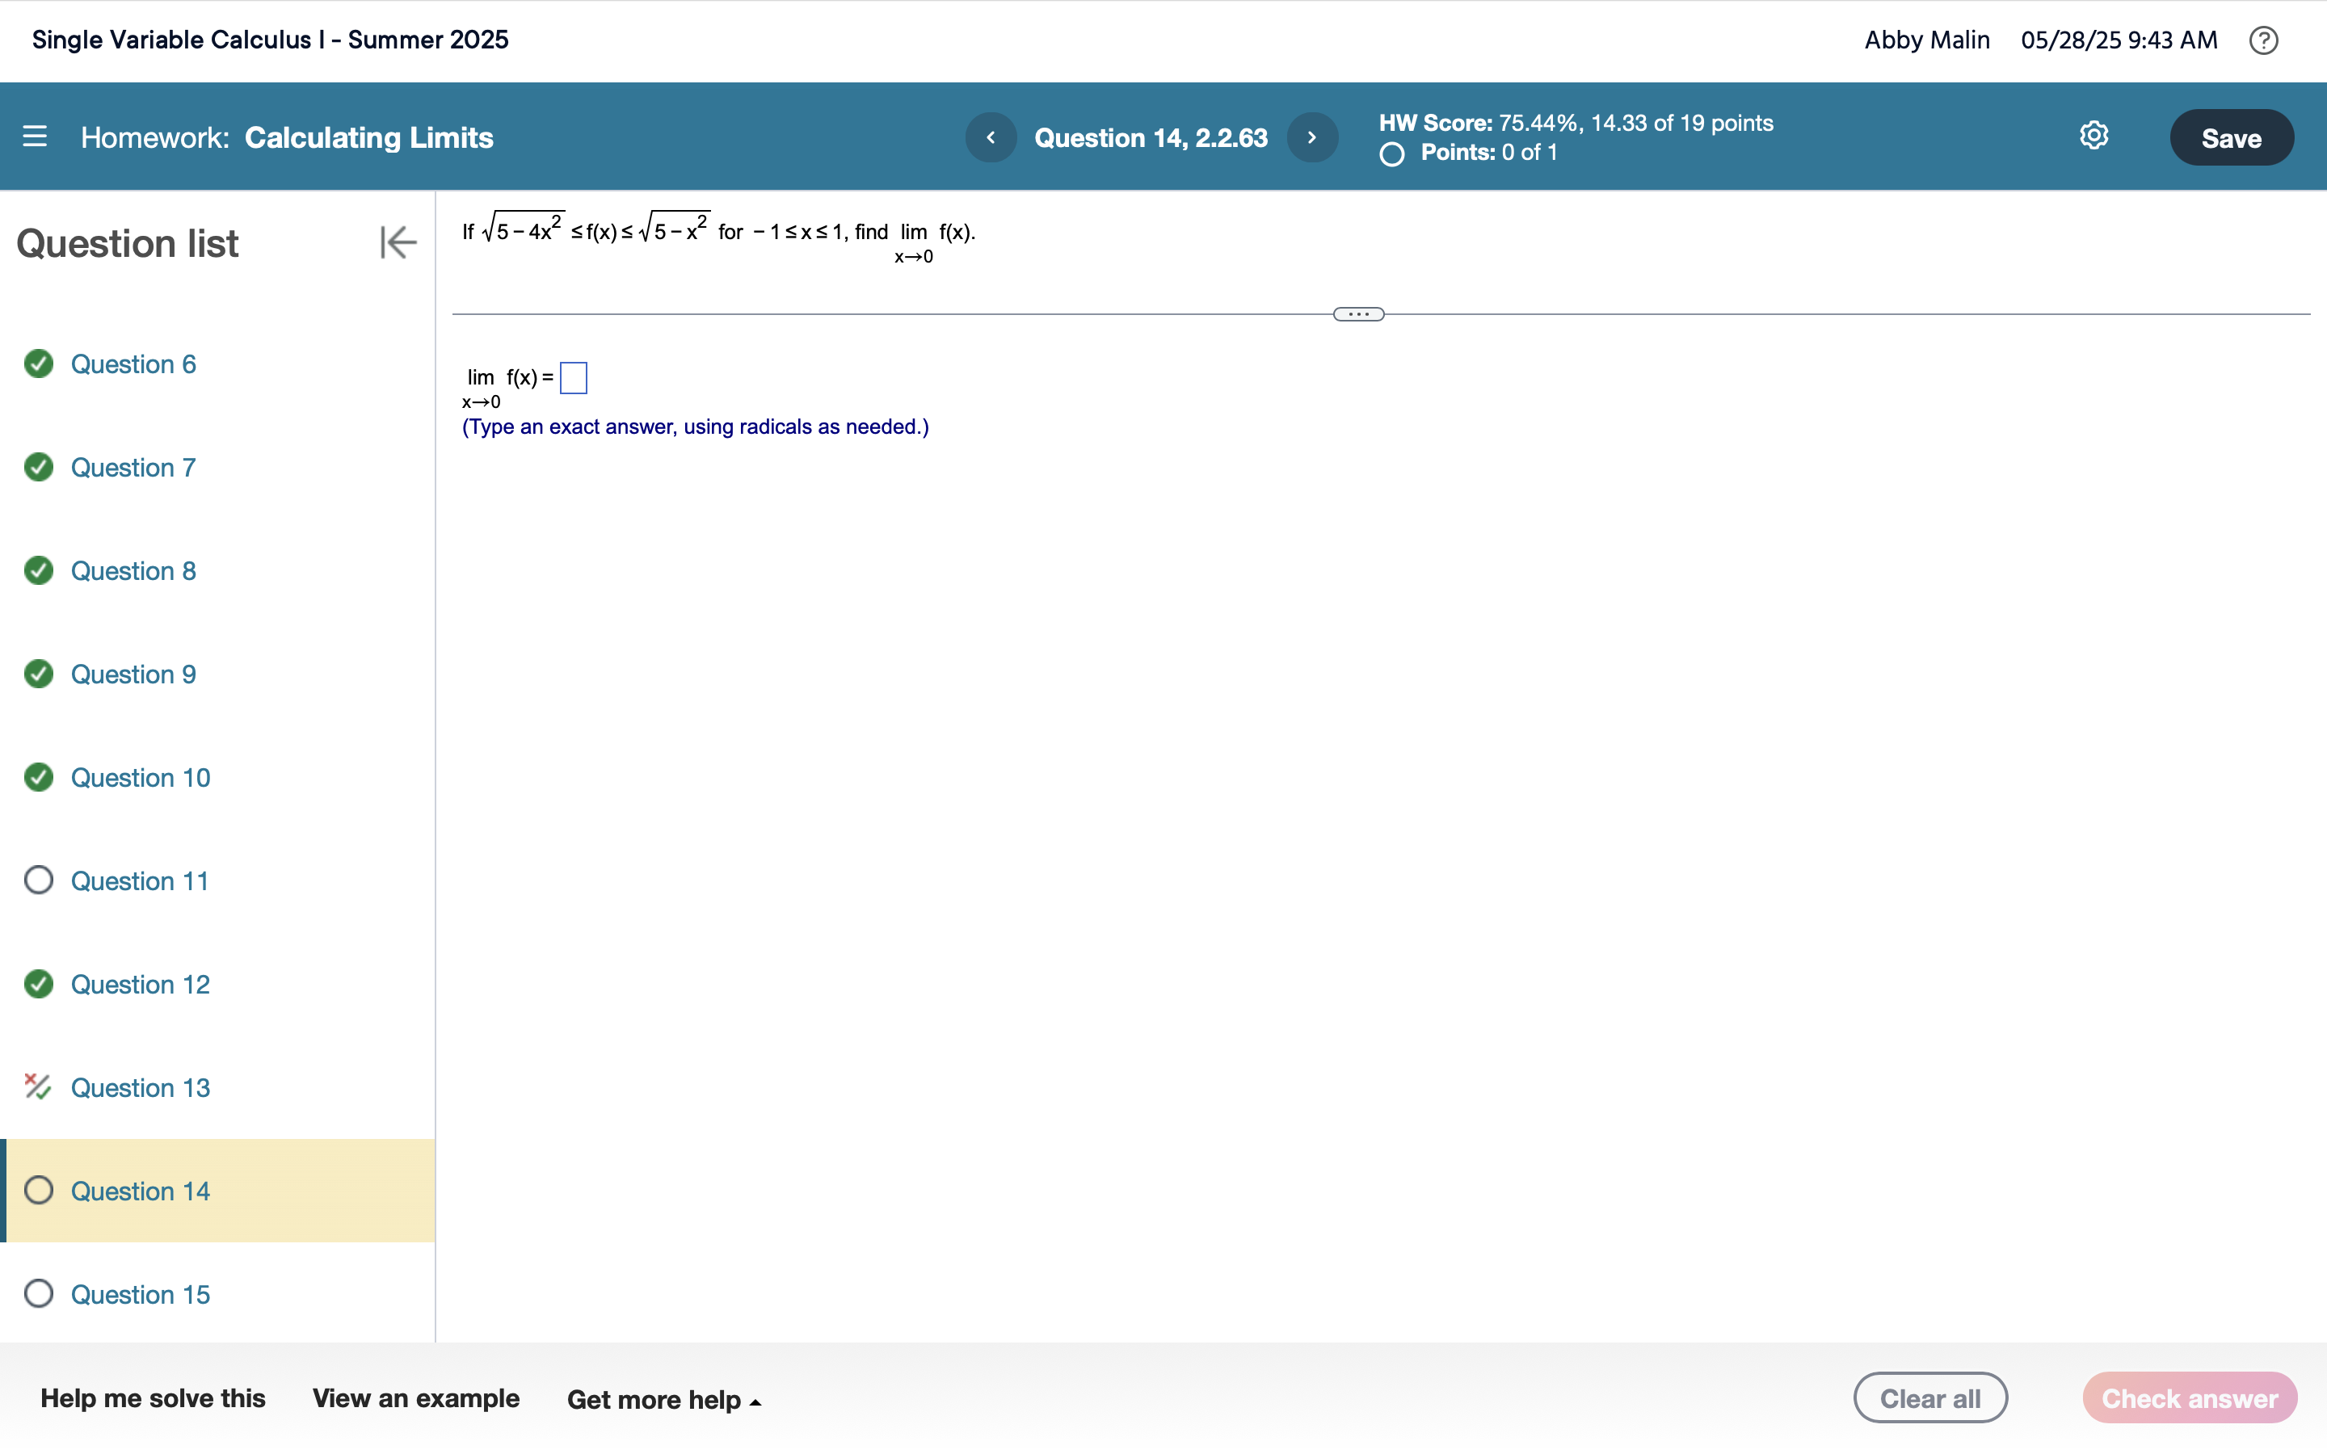The height and width of the screenshot is (1454, 2327).
Task: Click the help question mark icon
Action: (2262, 40)
